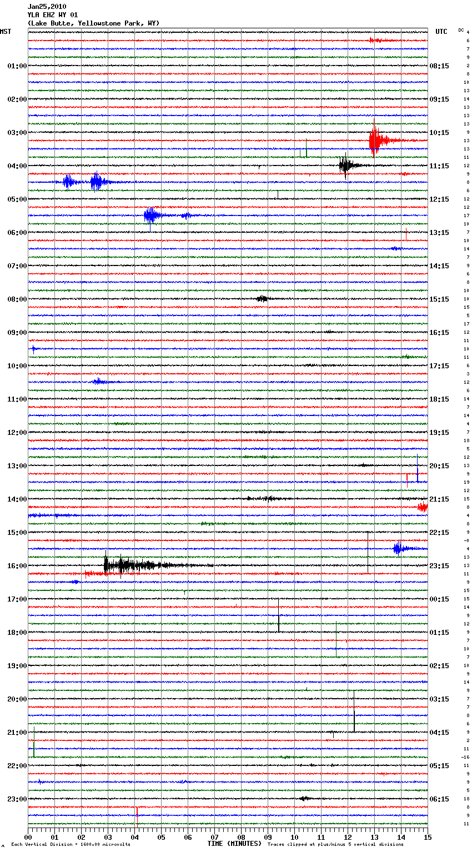Select the 20:00 MST hour label

[x=17, y=699]
